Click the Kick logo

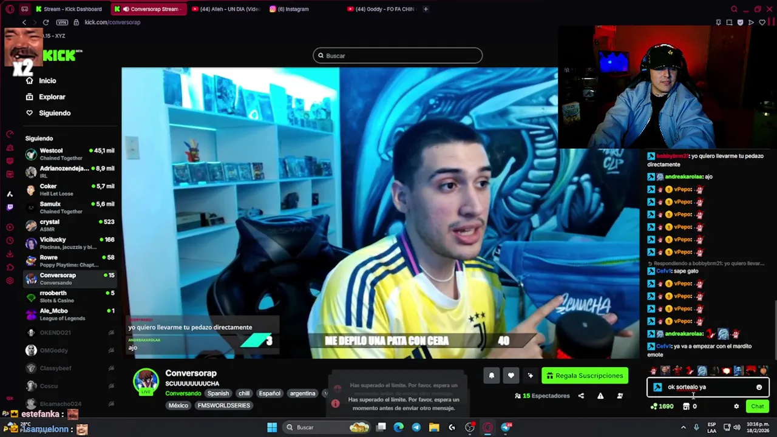click(62, 55)
